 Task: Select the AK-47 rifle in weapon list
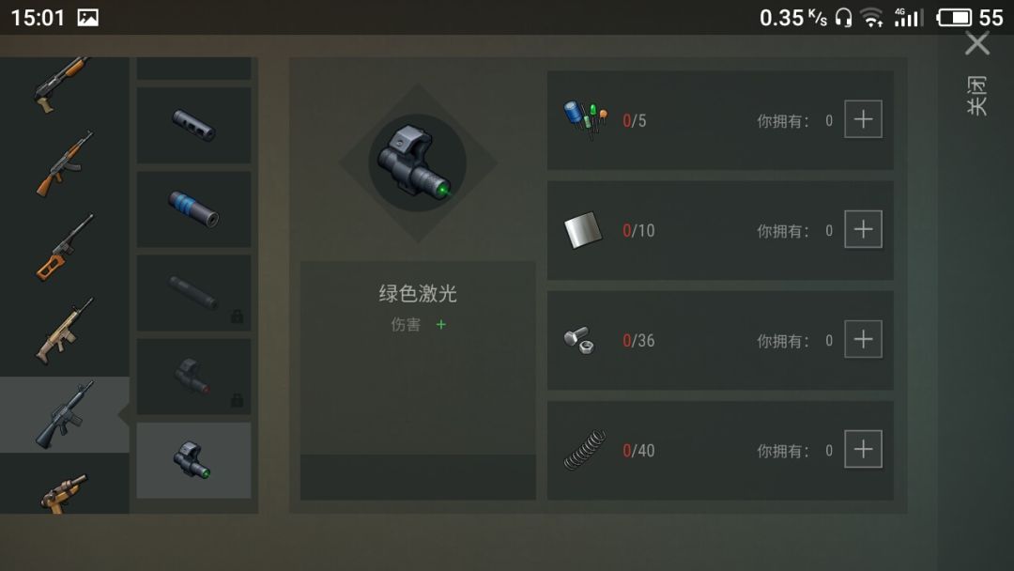65,163
